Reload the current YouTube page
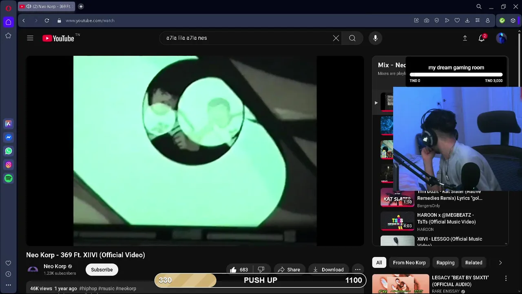Viewport: 522px width, 294px height. (x=47, y=20)
